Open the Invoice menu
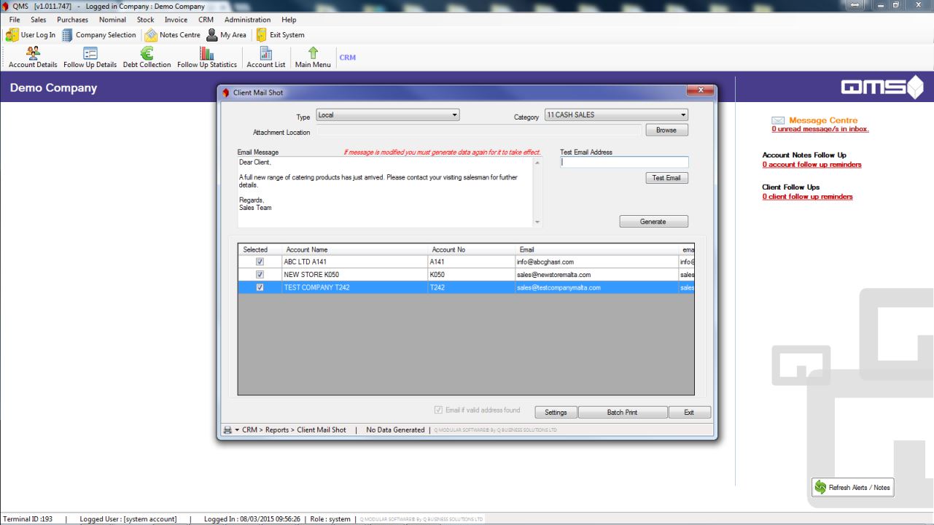 [176, 20]
